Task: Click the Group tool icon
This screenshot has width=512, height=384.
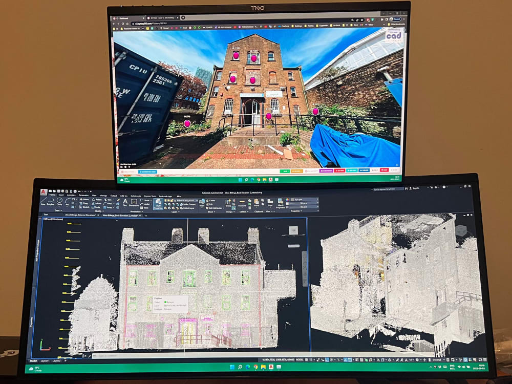Action: click(228, 202)
